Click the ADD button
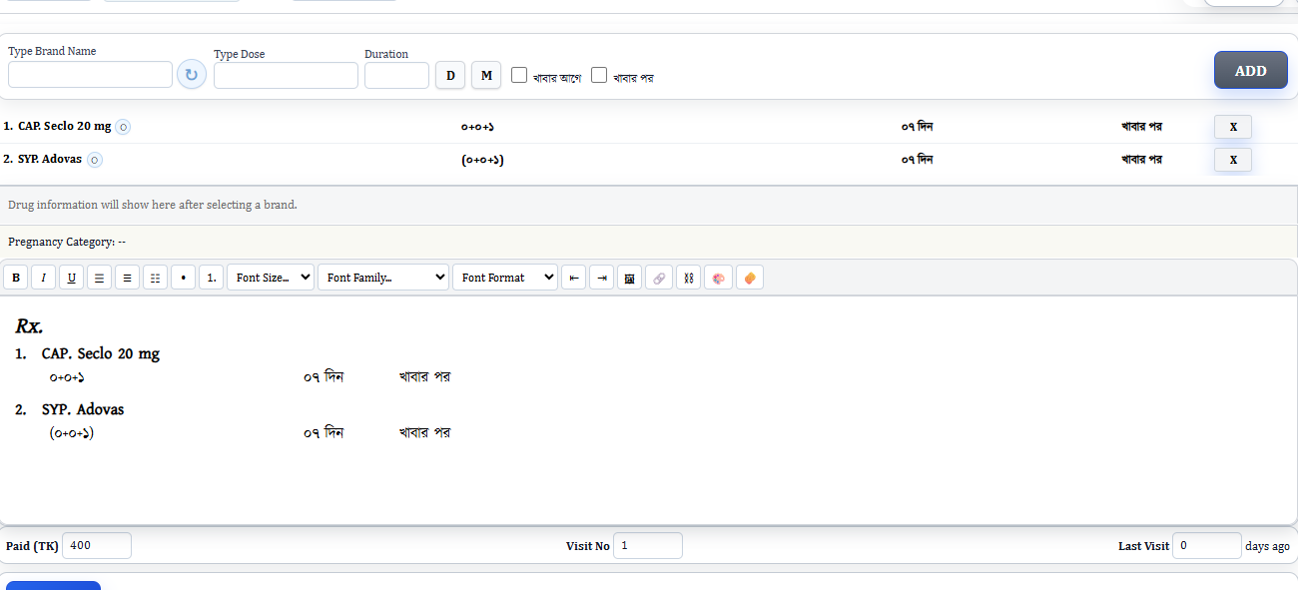The height and width of the screenshot is (590, 1298). click(1250, 71)
